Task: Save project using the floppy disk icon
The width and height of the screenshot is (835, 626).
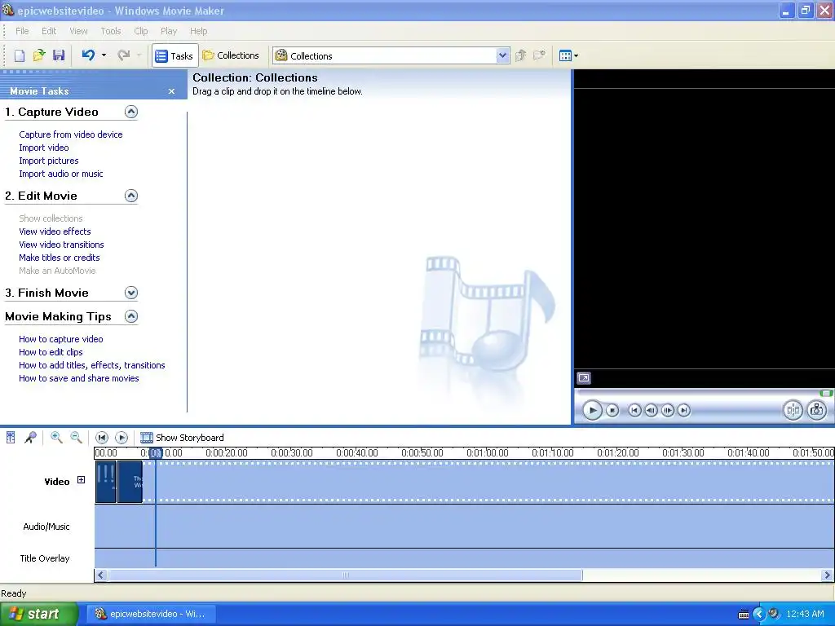Action: [x=59, y=55]
